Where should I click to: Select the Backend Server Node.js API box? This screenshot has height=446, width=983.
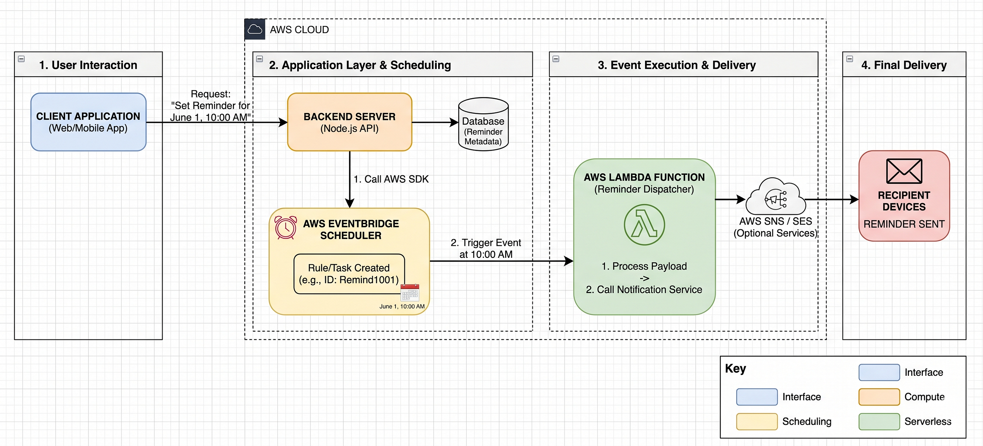[350, 122]
